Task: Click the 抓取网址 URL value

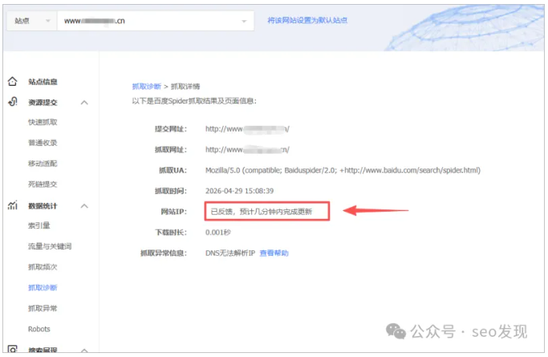Action: point(247,149)
